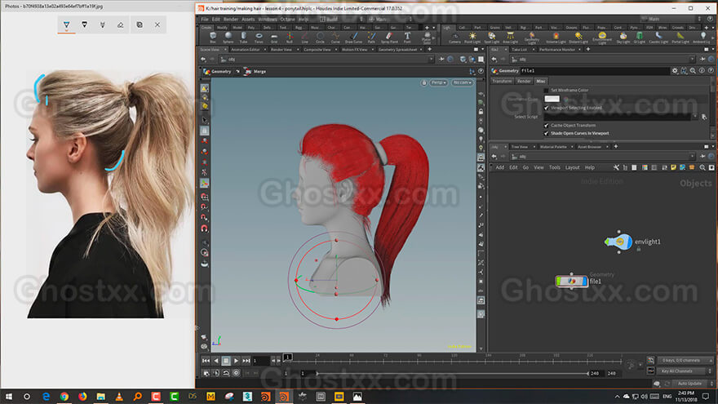
Task: Open the Render menu
Action: pos(231,20)
